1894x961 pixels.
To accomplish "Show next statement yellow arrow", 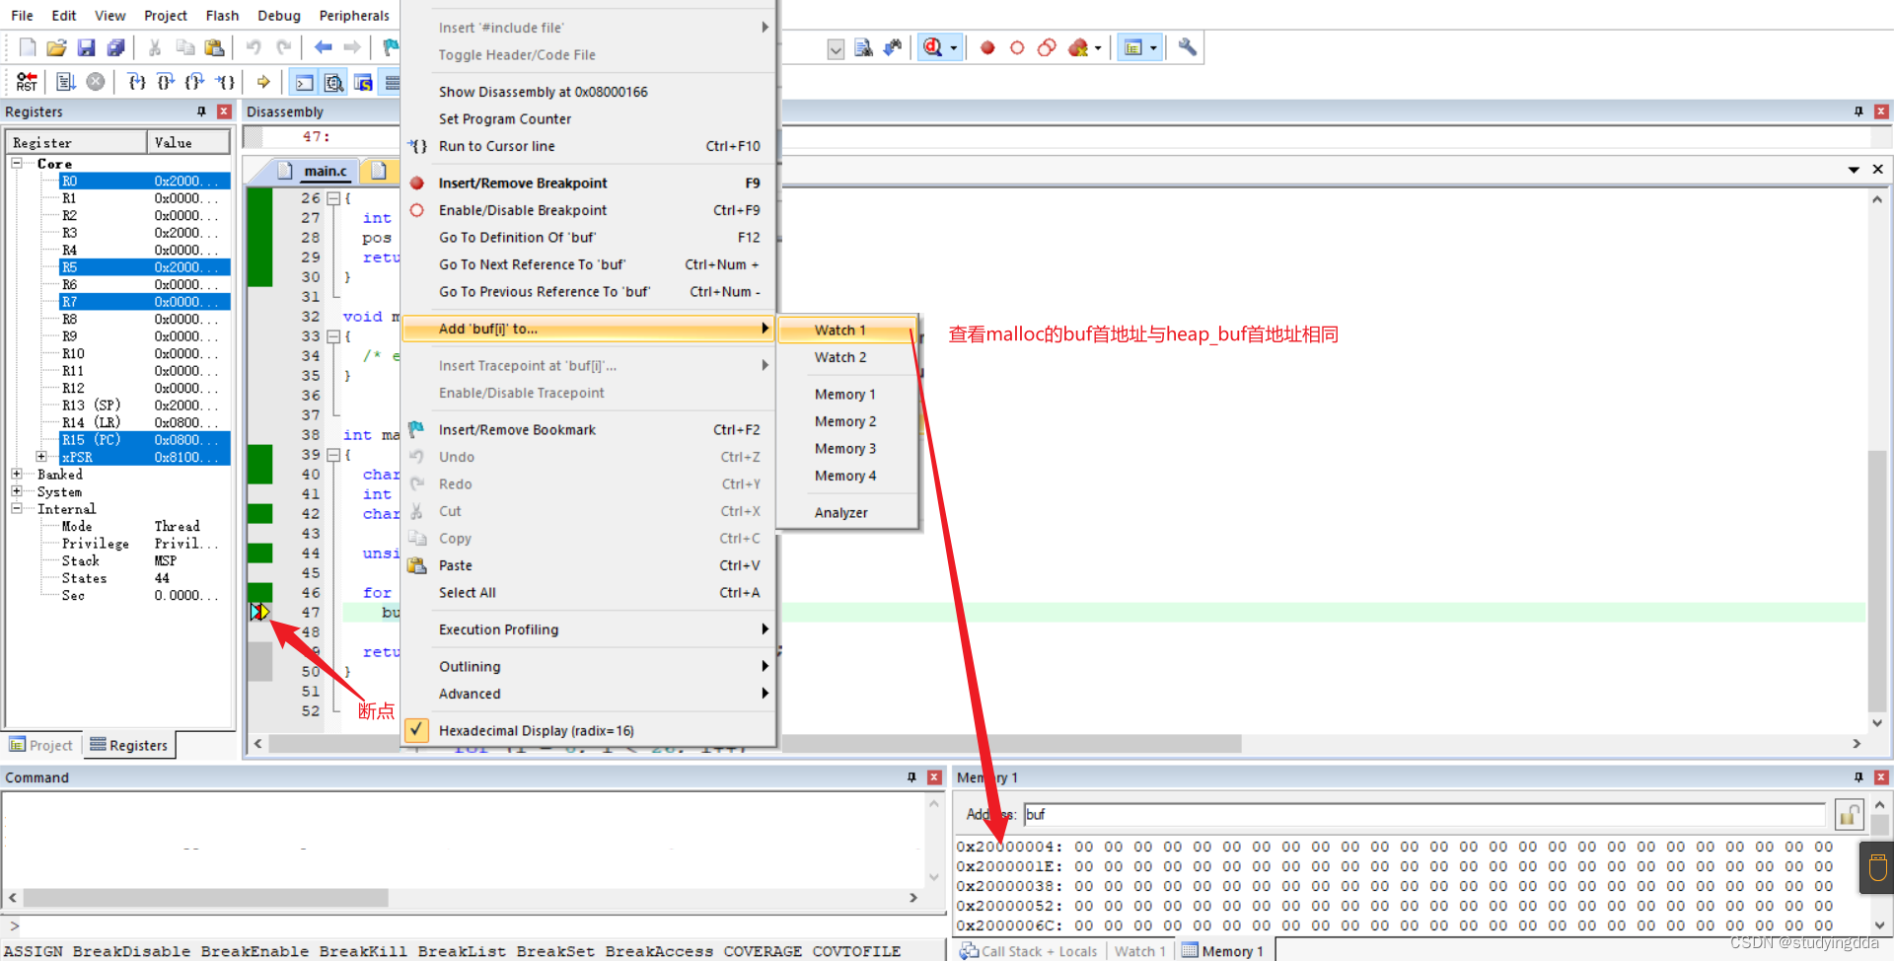I will pyautogui.click(x=263, y=82).
